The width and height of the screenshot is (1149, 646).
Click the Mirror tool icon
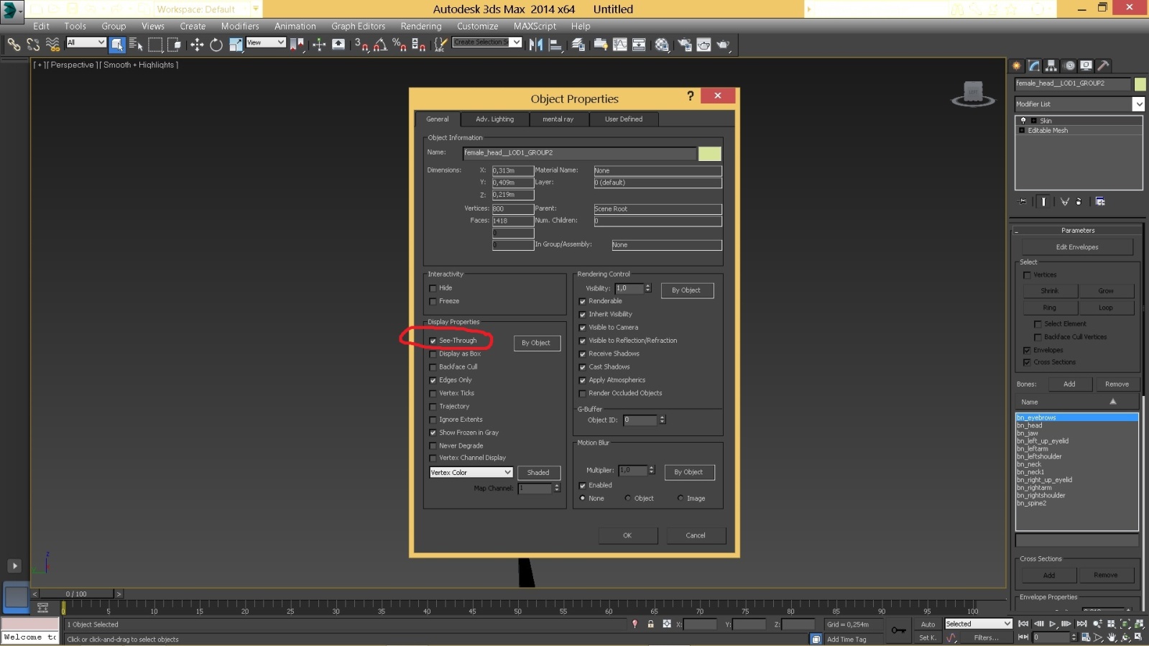tap(536, 45)
